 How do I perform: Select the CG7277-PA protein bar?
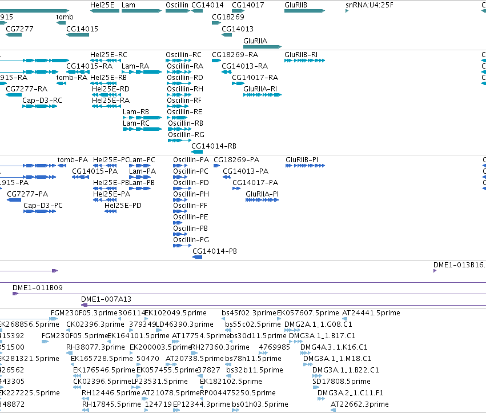point(14,200)
